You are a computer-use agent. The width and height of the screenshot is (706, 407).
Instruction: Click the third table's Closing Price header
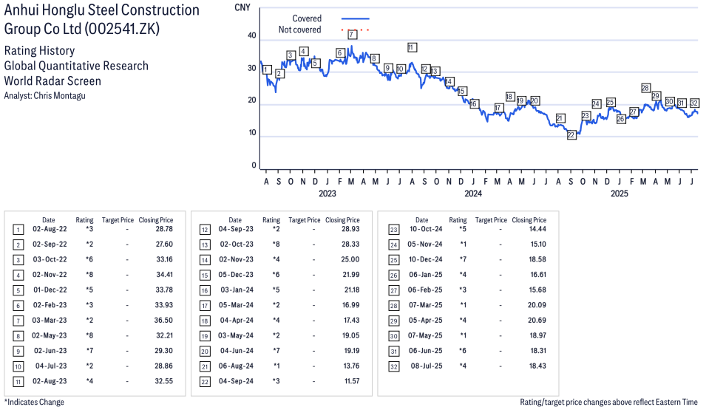click(529, 220)
